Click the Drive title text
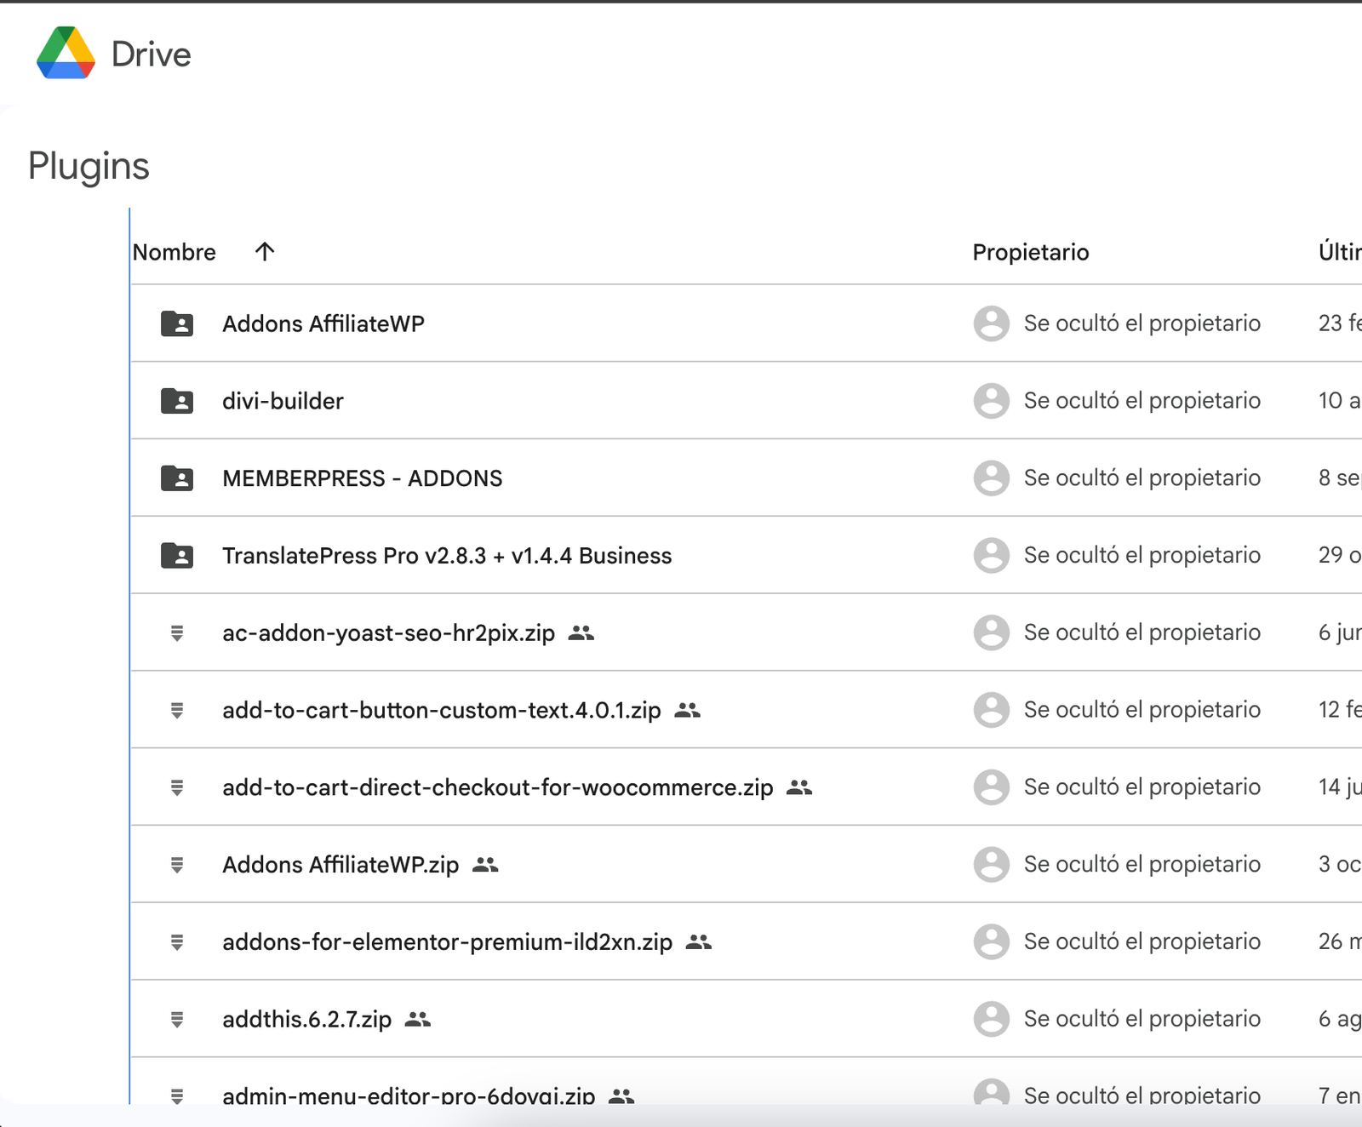This screenshot has width=1362, height=1127. 151,54
